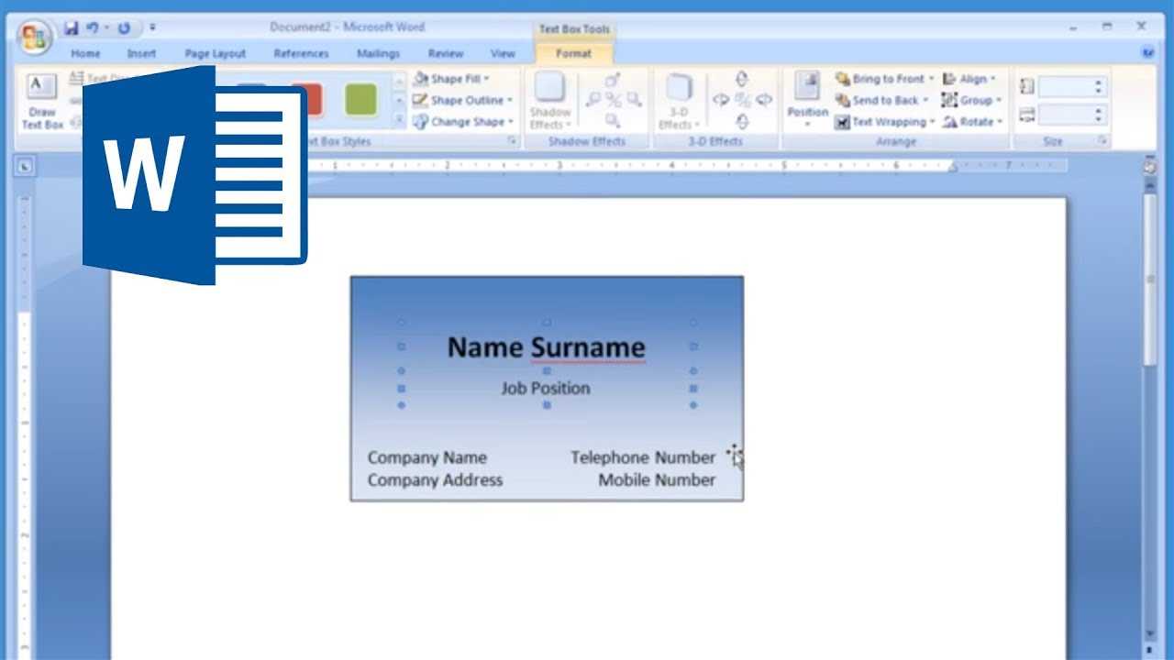Save the document from Quick Access toolbar
Viewport: 1174px width, 660px height.
[x=72, y=27]
